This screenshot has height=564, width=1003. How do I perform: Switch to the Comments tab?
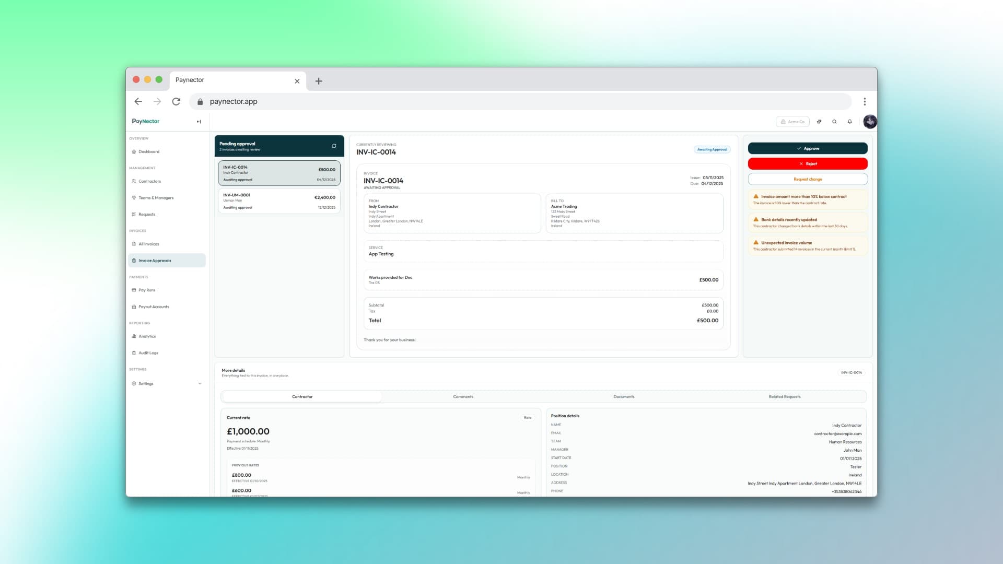click(463, 396)
